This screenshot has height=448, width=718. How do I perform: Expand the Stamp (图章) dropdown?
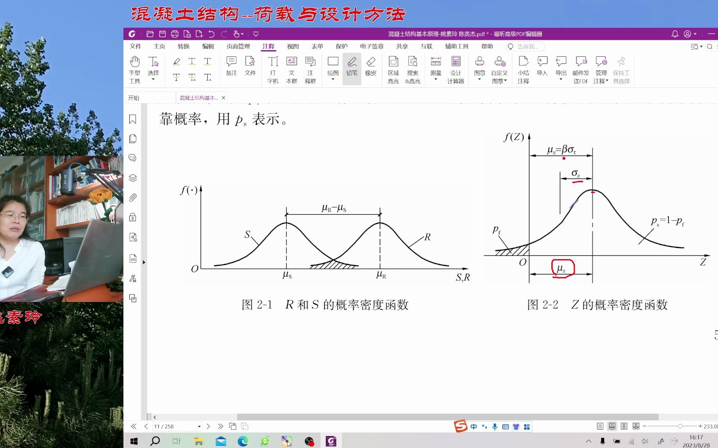tap(479, 79)
